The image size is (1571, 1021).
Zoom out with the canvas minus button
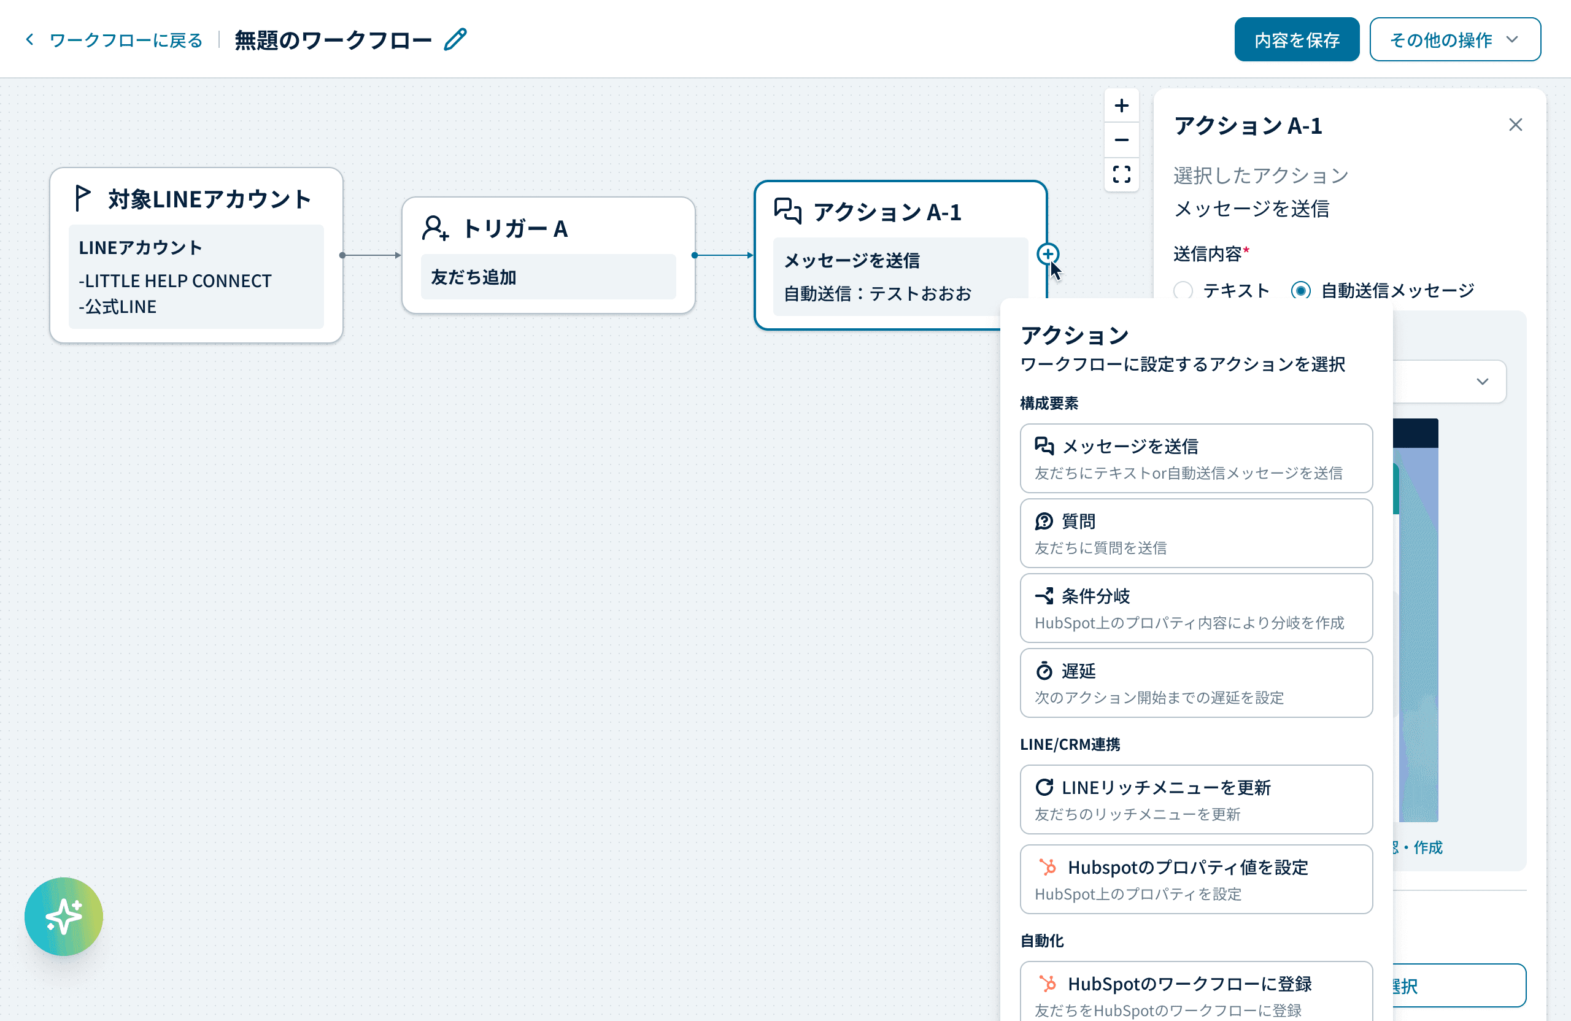pos(1121,140)
